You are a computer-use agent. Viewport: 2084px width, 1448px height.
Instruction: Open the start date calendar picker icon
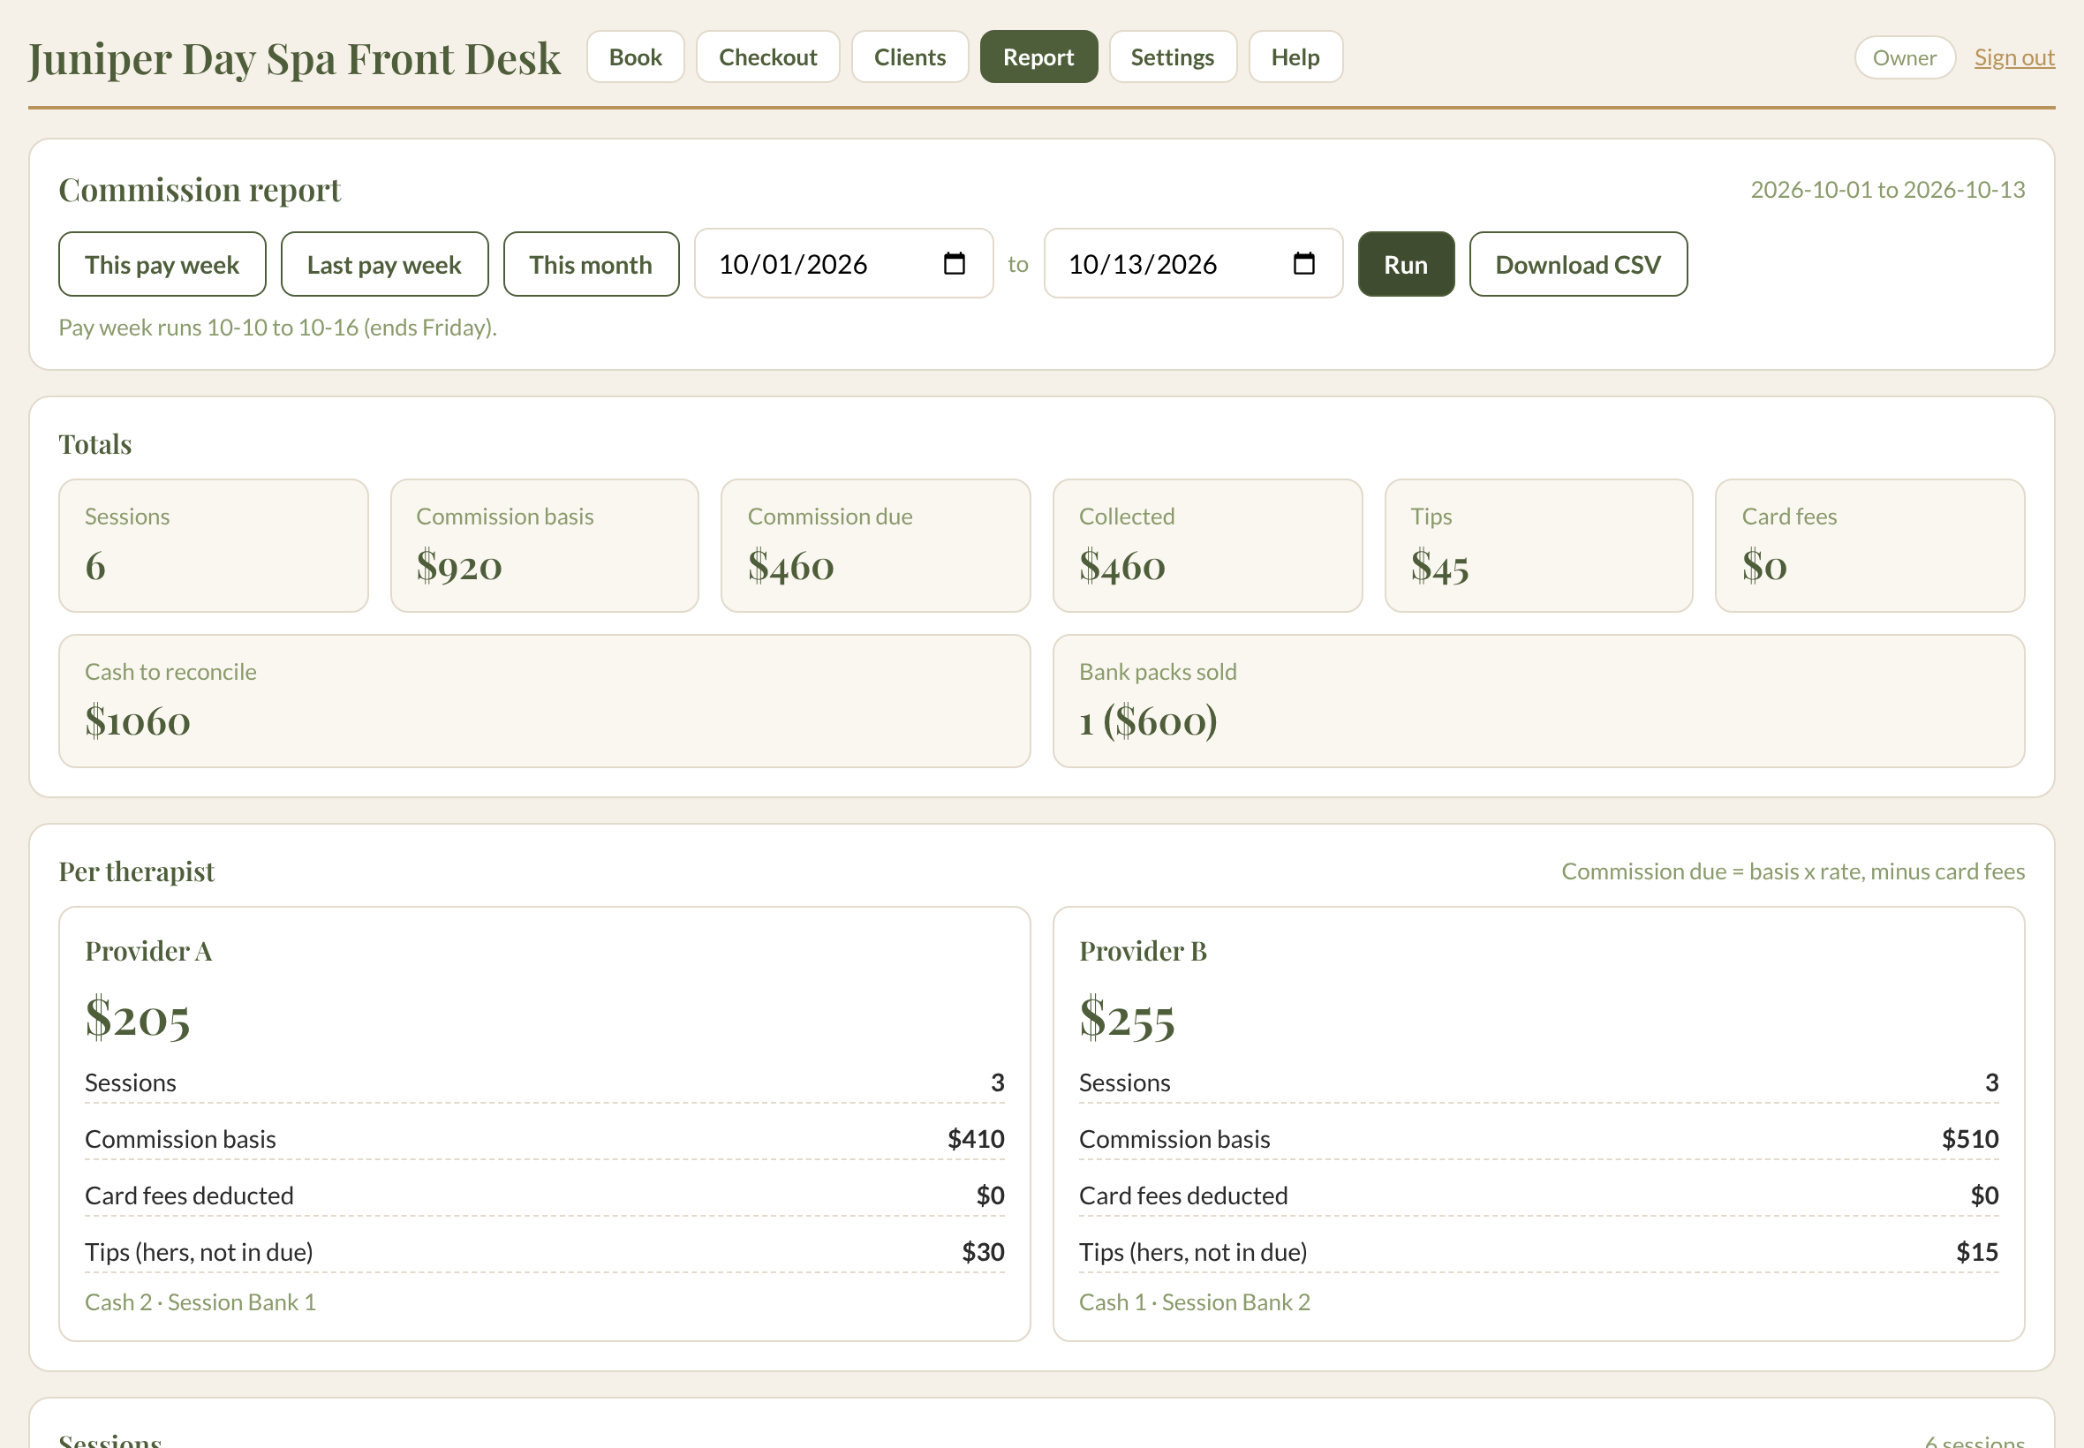click(x=954, y=264)
